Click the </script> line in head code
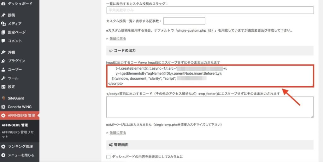Image resolution: width=323 pixels, height=162 pixels. click(x=115, y=84)
